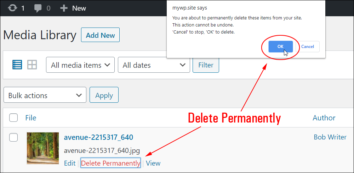Cancel the delete confirmation dialog
This screenshot has height=173, width=354.
pos(308,47)
